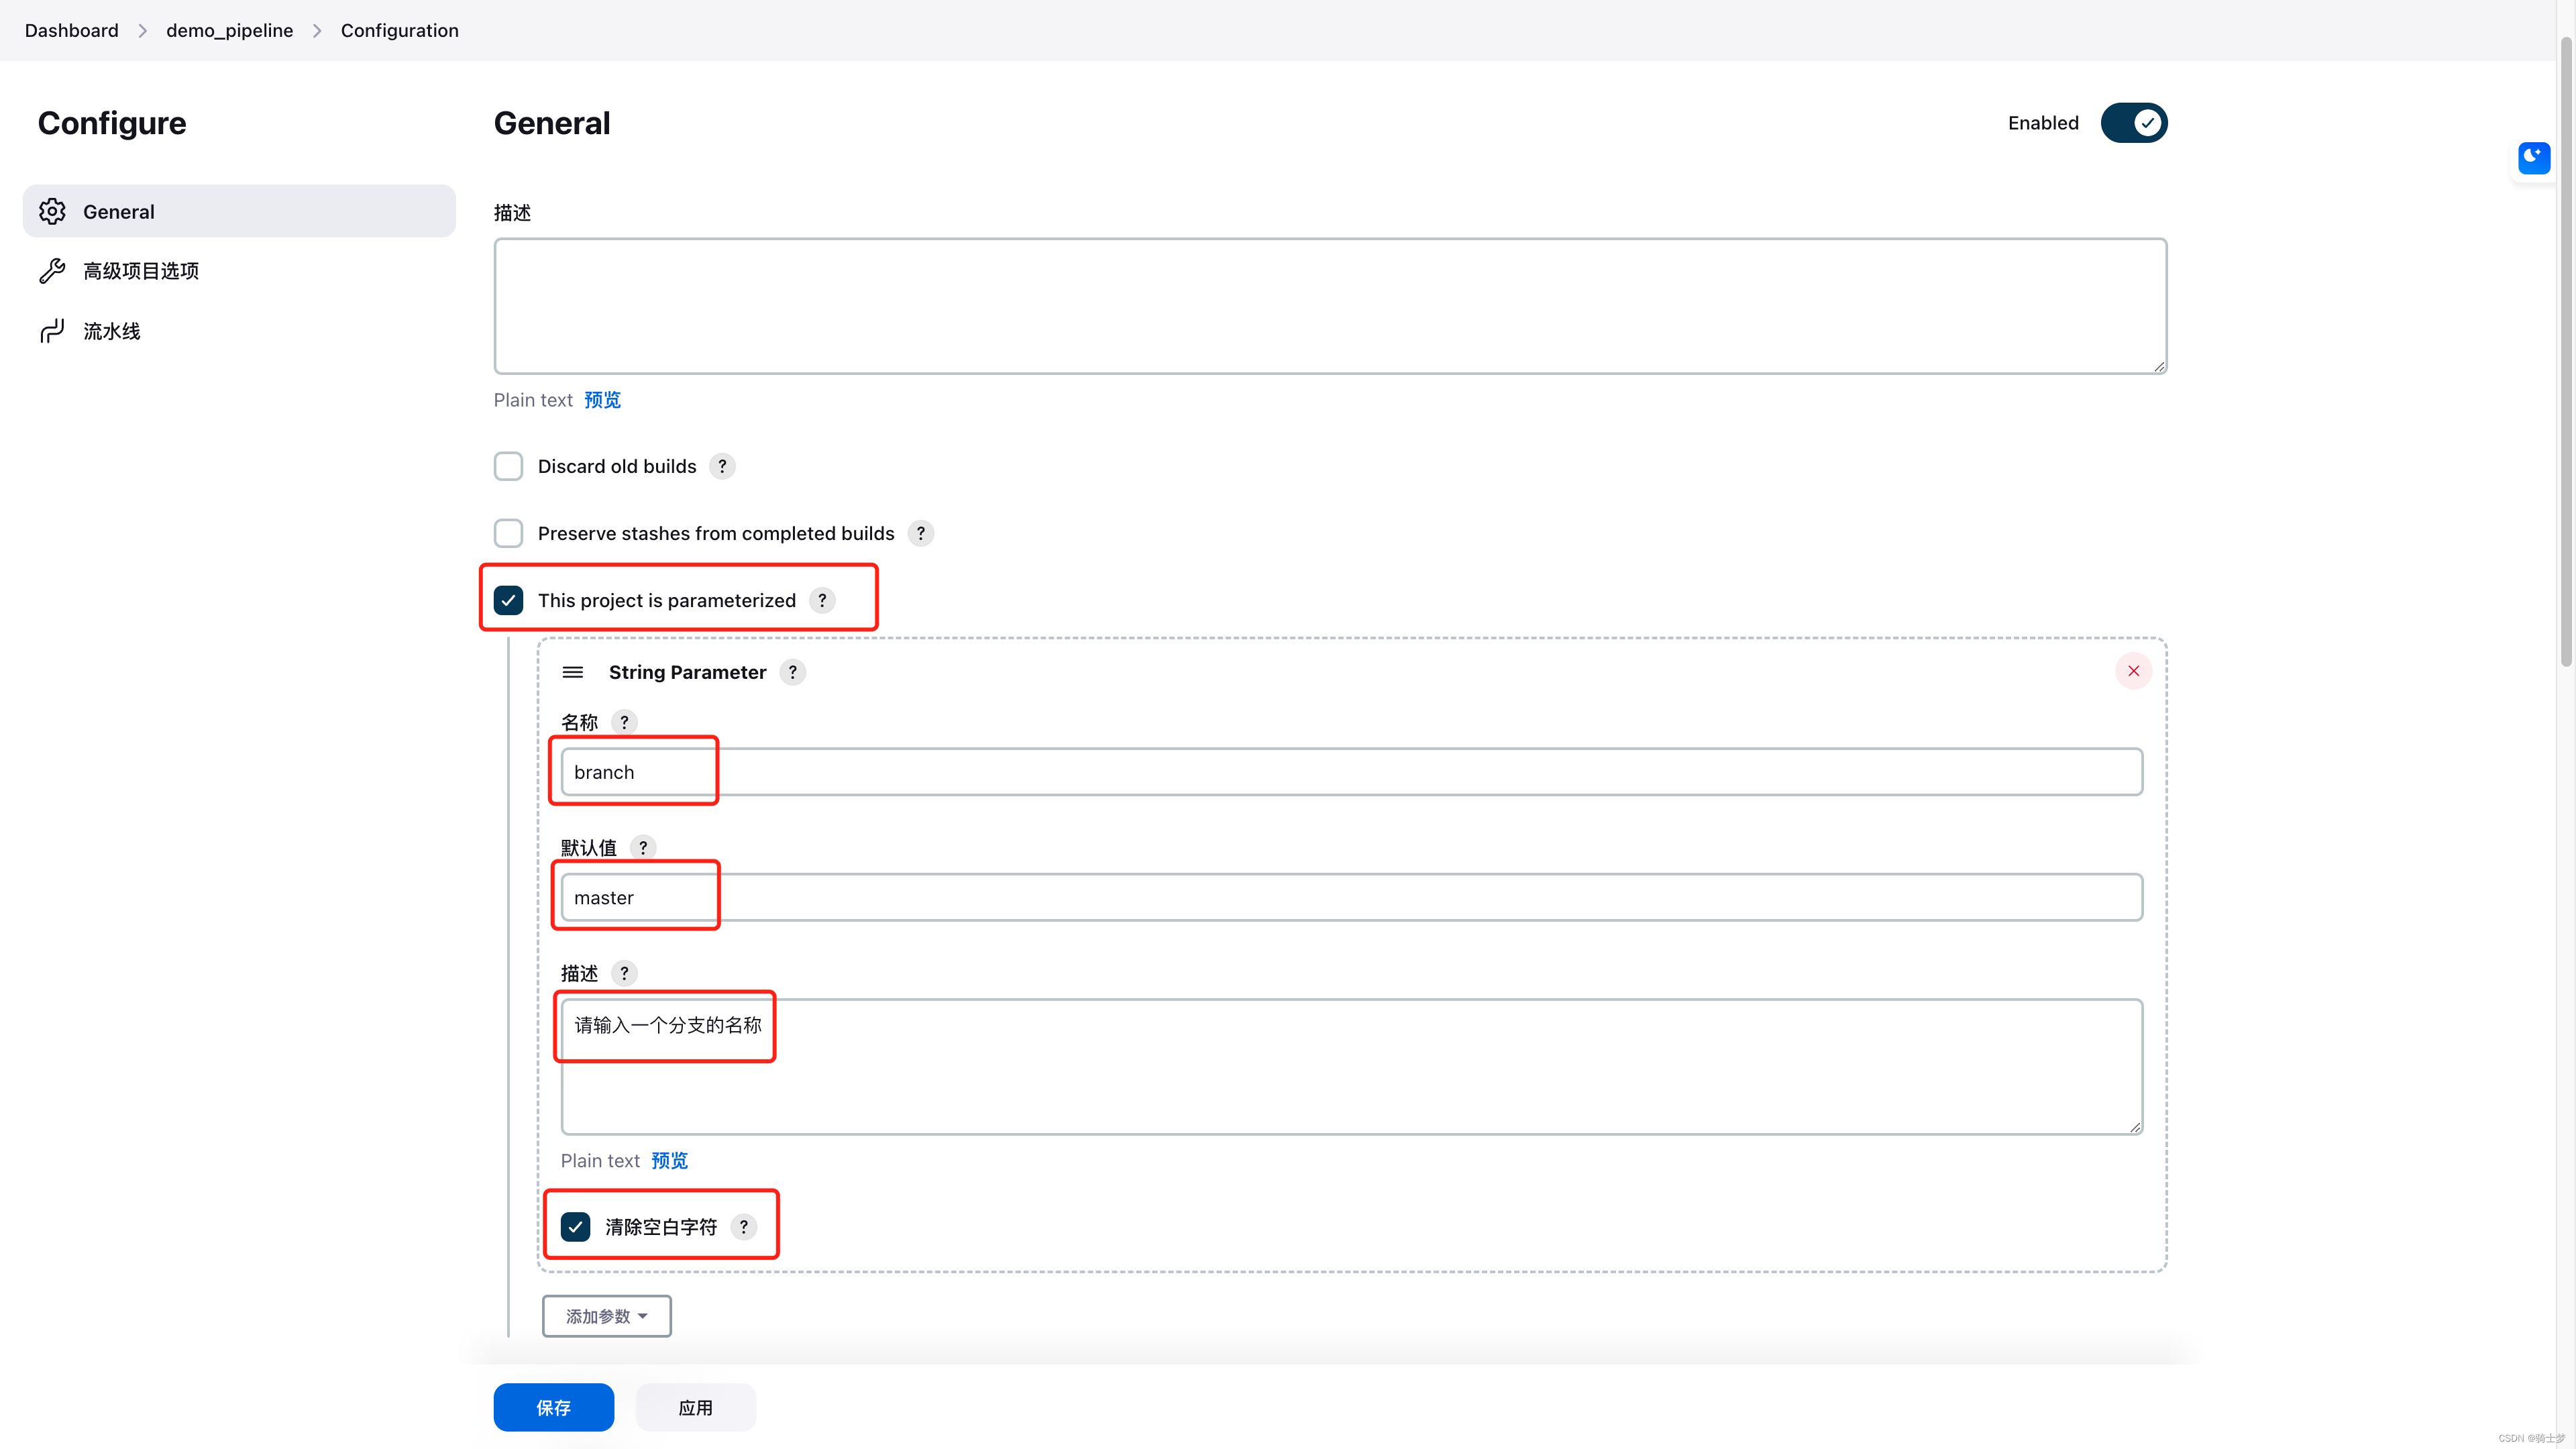
Task: Click Configuration breadcrumb
Action: 400,30
